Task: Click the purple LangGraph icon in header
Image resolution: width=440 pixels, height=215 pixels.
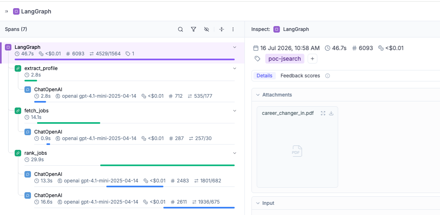Action: [16, 11]
